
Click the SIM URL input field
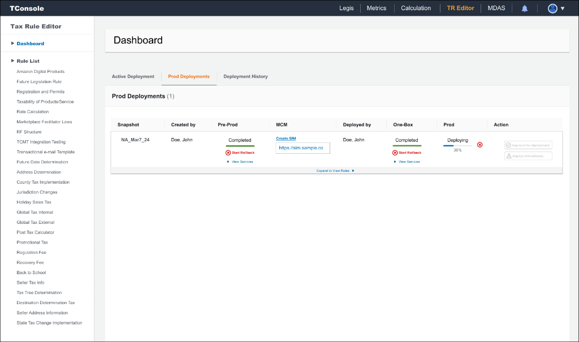(x=303, y=147)
